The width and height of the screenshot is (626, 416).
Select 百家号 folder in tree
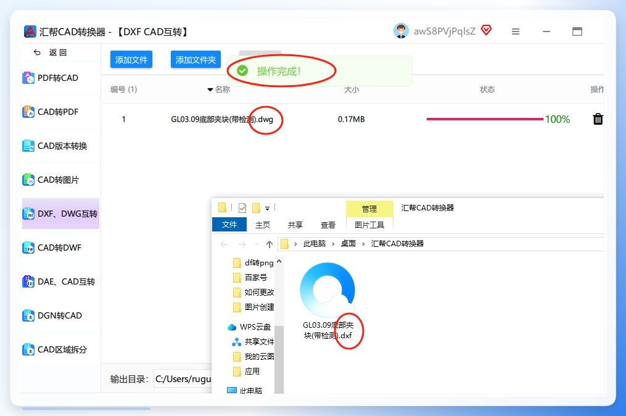pos(250,277)
